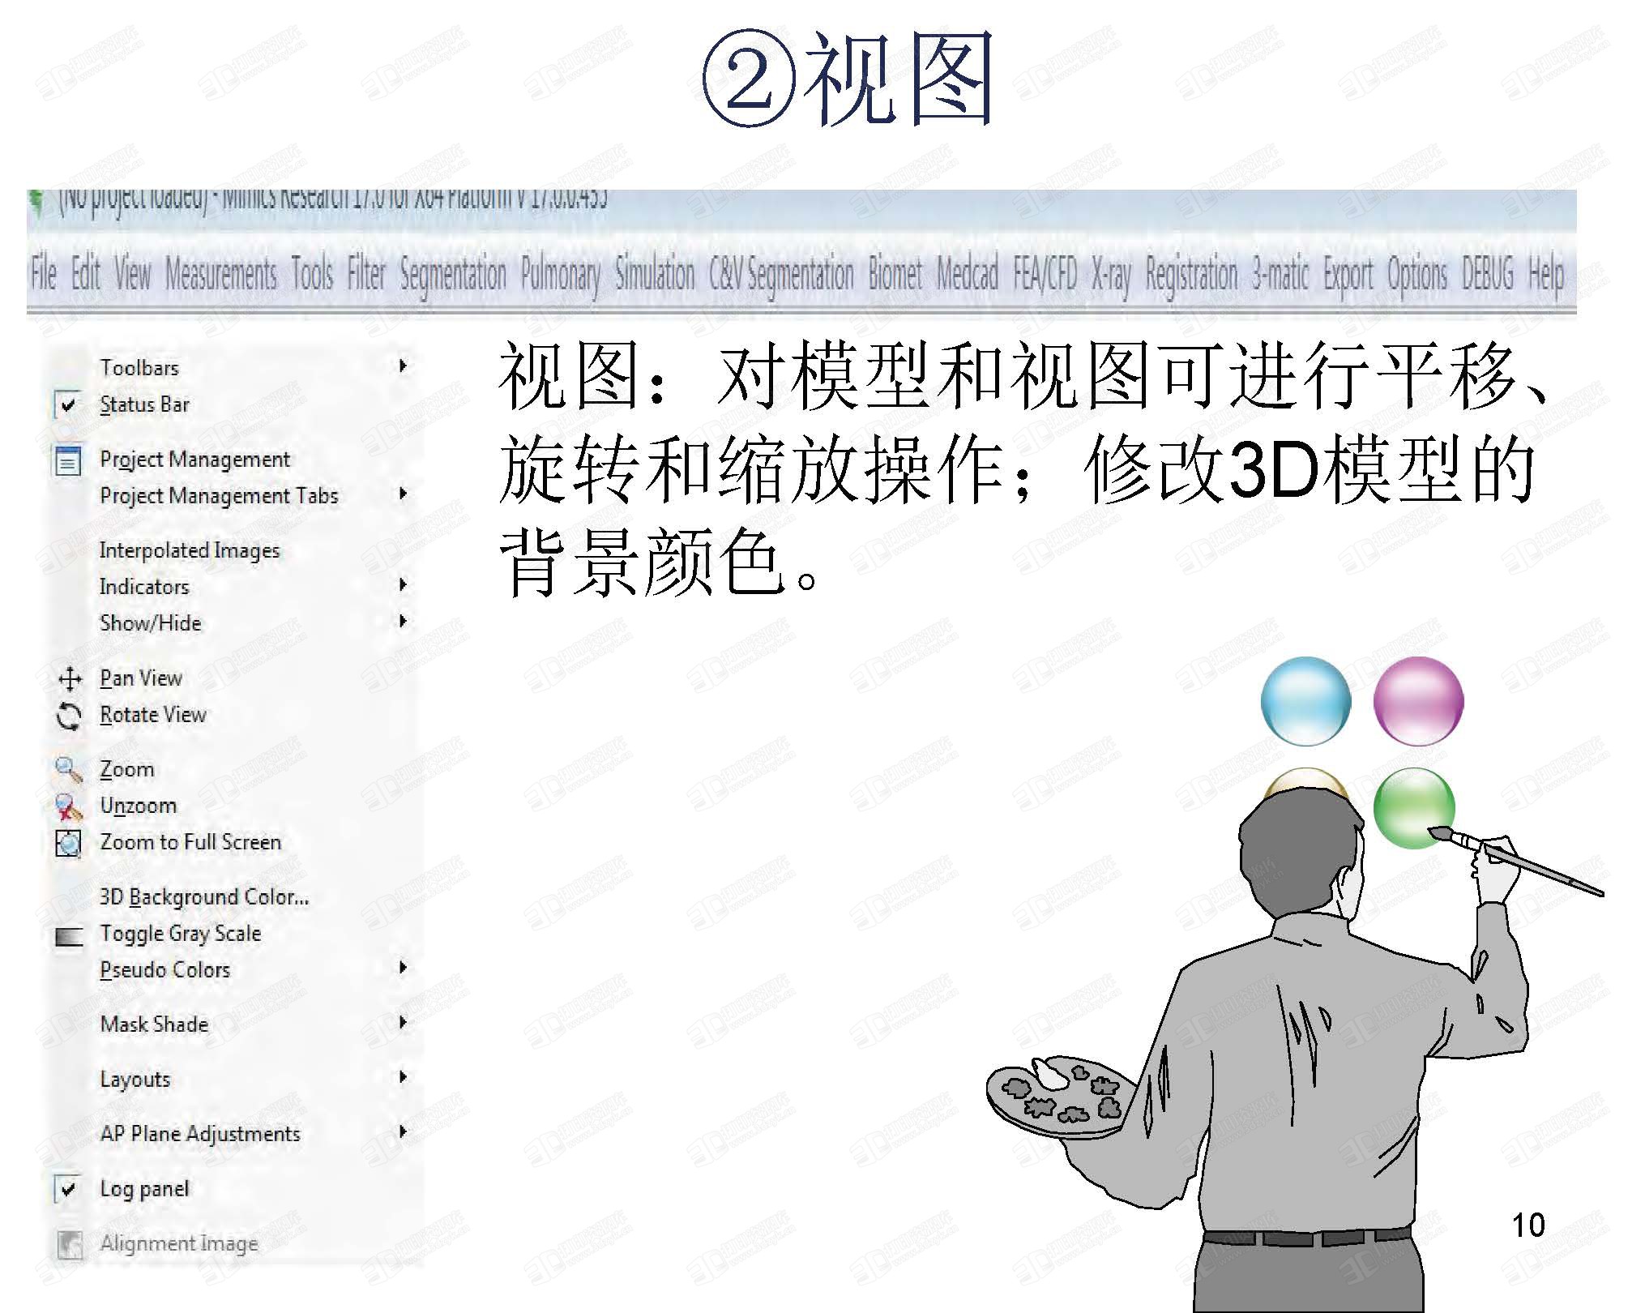Open the Edit menu
Viewport: 1645px width, 1313px height.
86,273
